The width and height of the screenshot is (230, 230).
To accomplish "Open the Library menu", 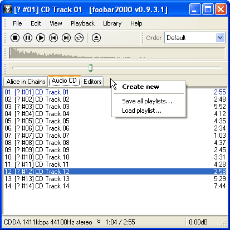I will tap(112, 23).
